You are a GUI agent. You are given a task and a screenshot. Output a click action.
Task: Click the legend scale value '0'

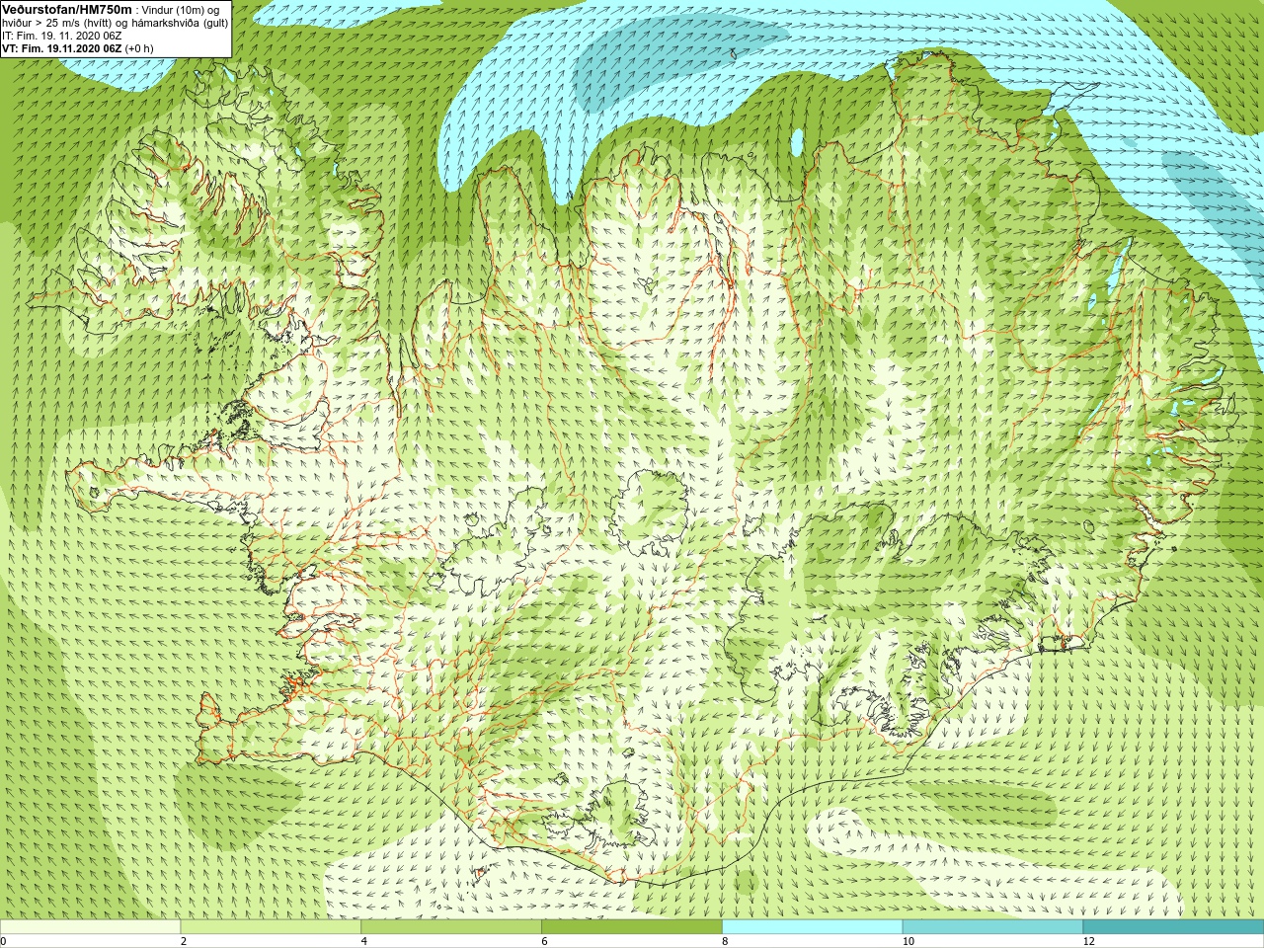click(4, 941)
